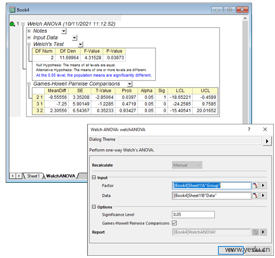Select the P-Value cell 0.03873
This screenshot has height=258, width=275.
click(114, 58)
